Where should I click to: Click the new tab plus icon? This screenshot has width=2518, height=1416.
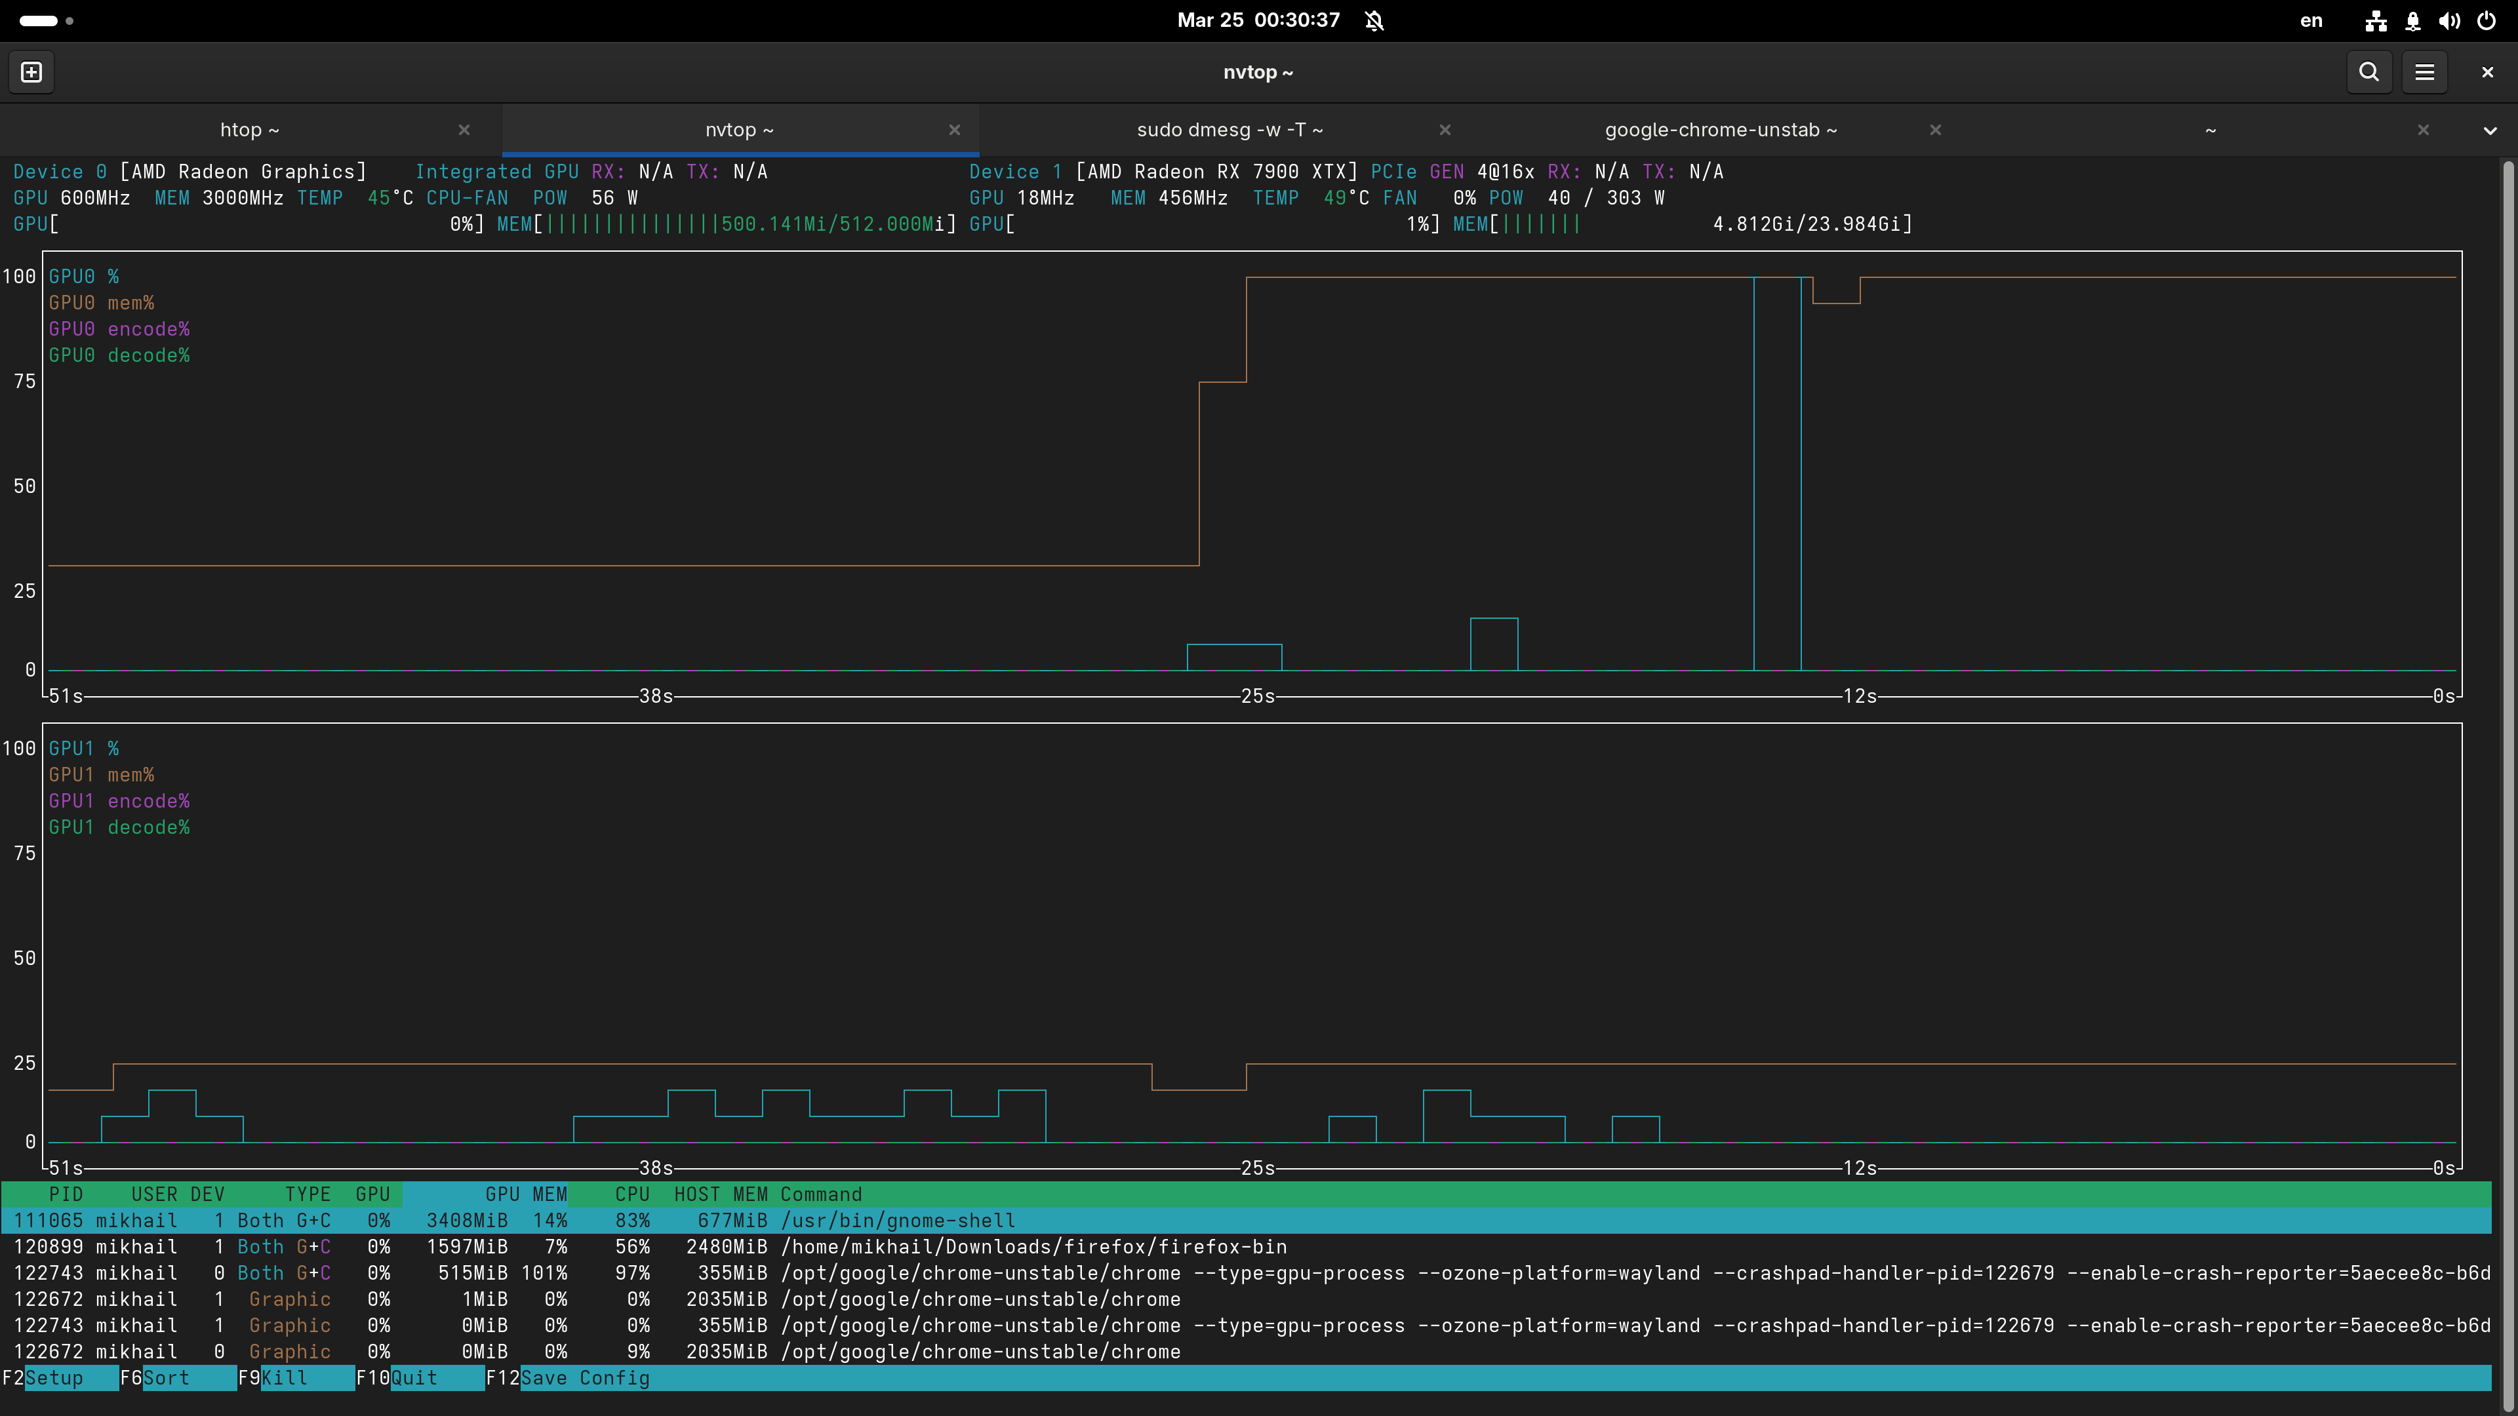pyautogui.click(x=31, y=72)
